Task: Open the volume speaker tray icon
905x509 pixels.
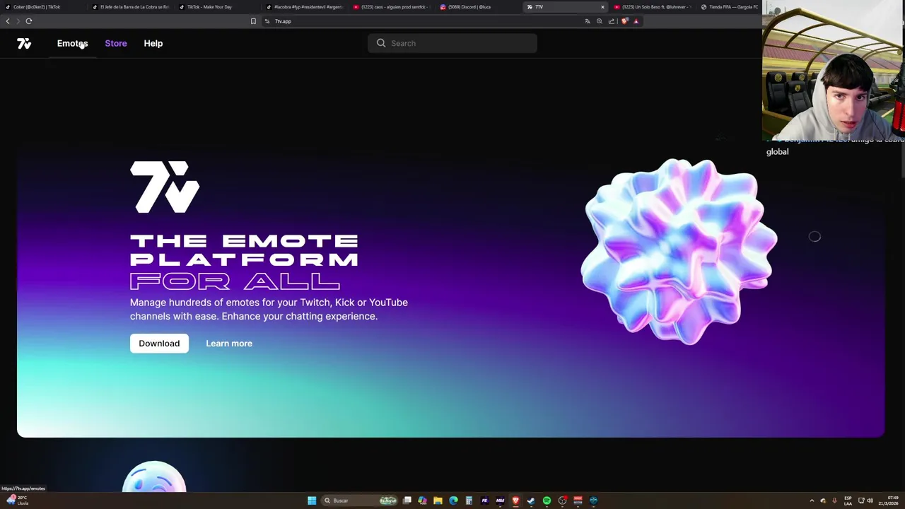Action: (870, 501)
